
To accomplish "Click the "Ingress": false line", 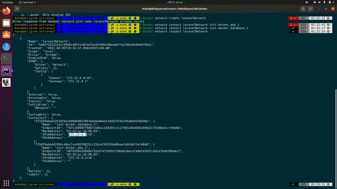I will [x=42, y=101].
